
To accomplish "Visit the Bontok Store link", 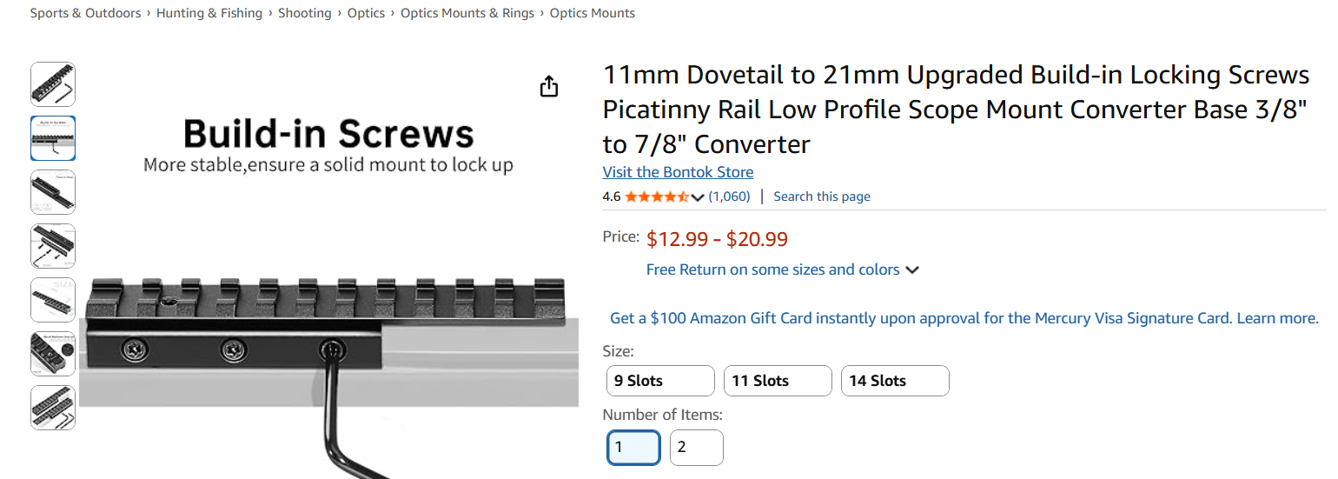I will (x=678, y=172).
